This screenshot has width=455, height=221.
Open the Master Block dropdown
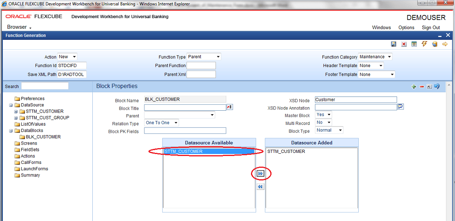pos(323,115)
